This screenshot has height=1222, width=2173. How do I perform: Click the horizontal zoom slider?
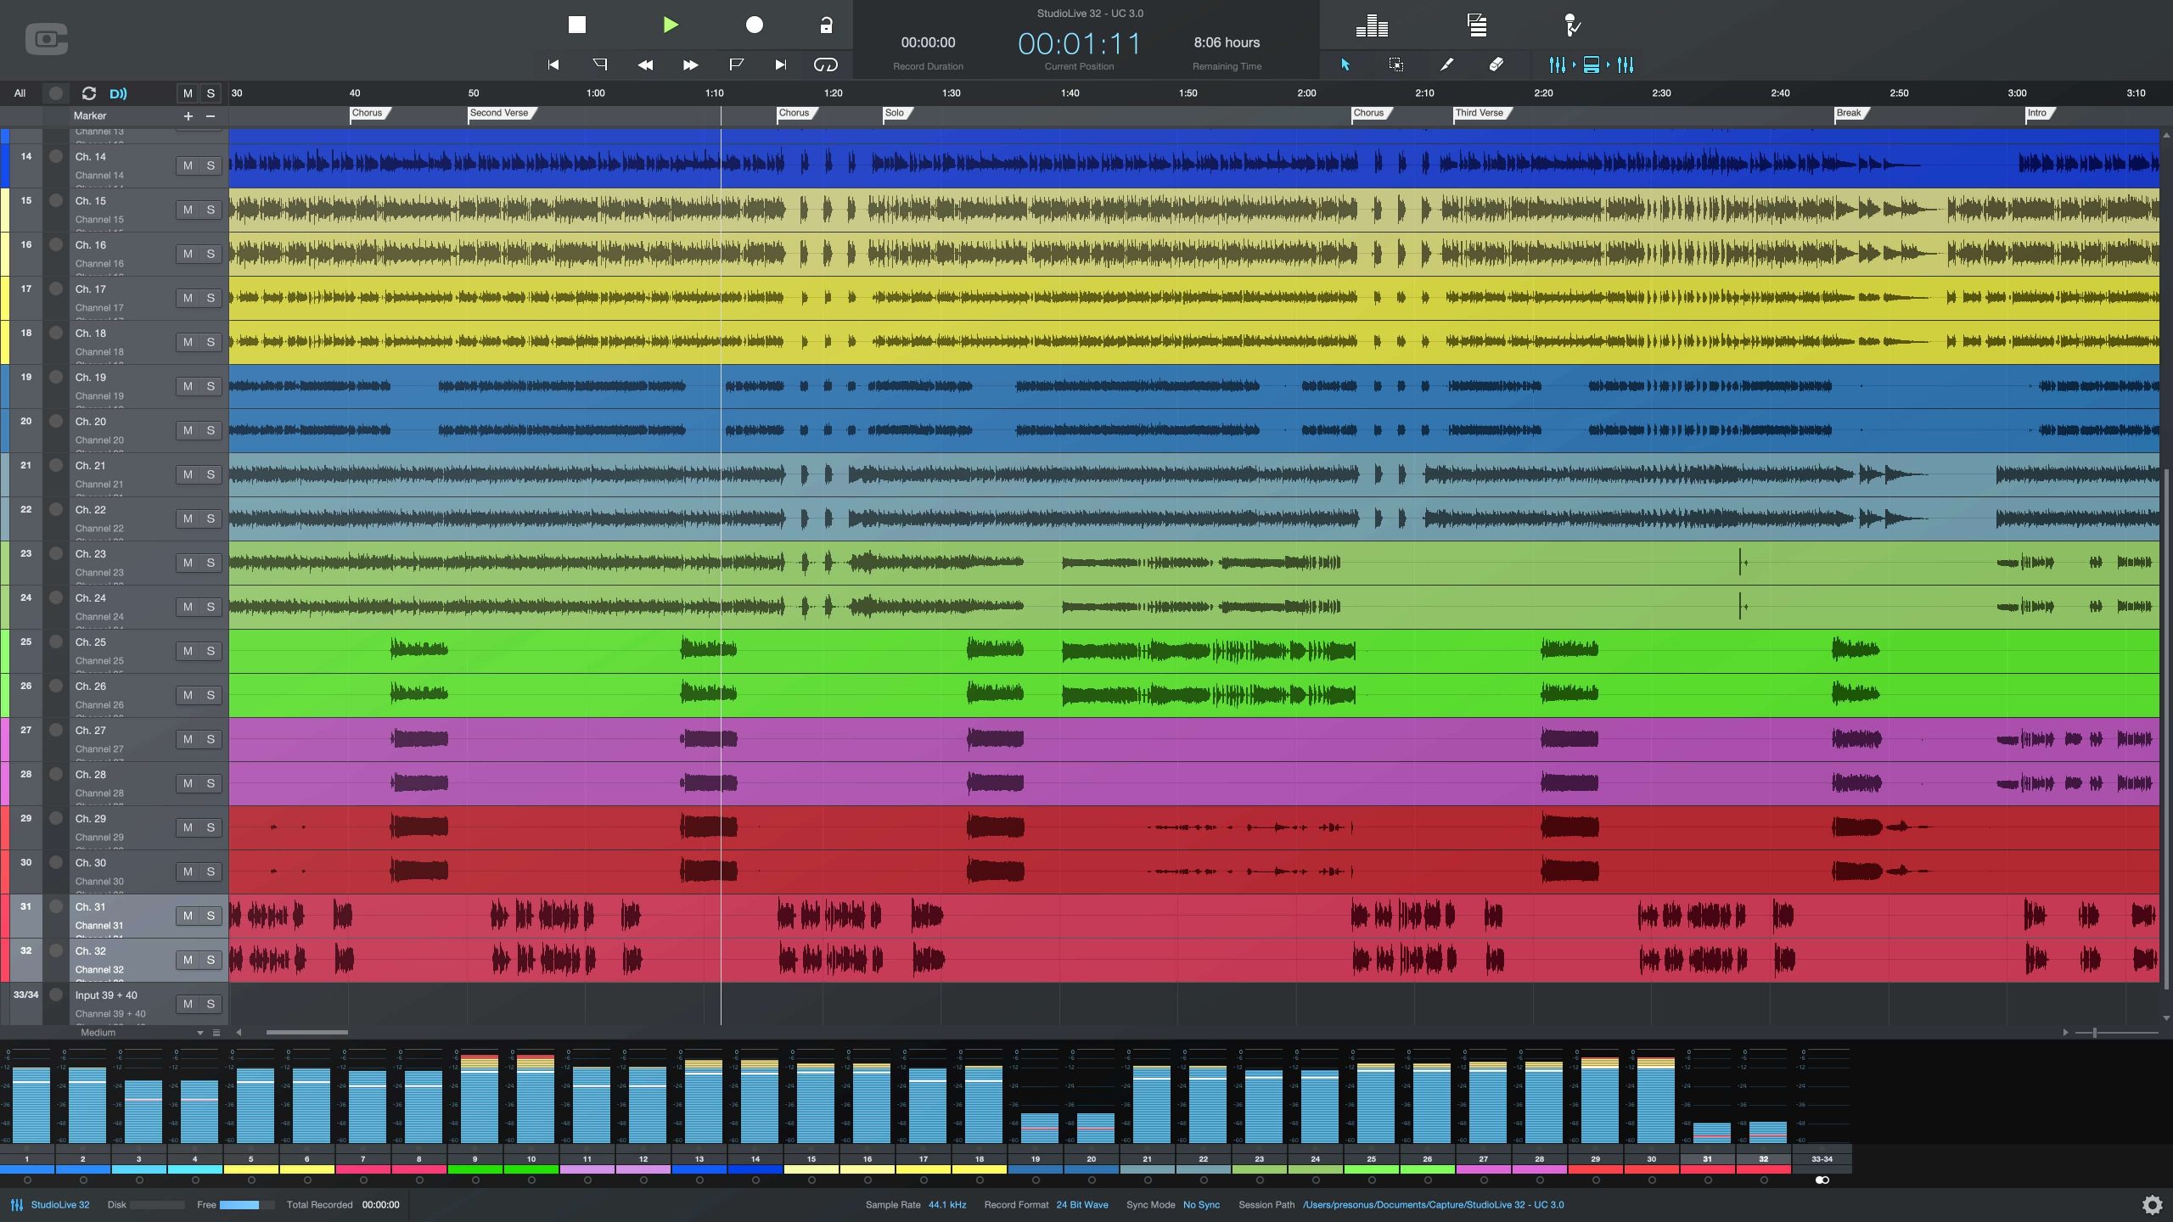[2095, 1033]
